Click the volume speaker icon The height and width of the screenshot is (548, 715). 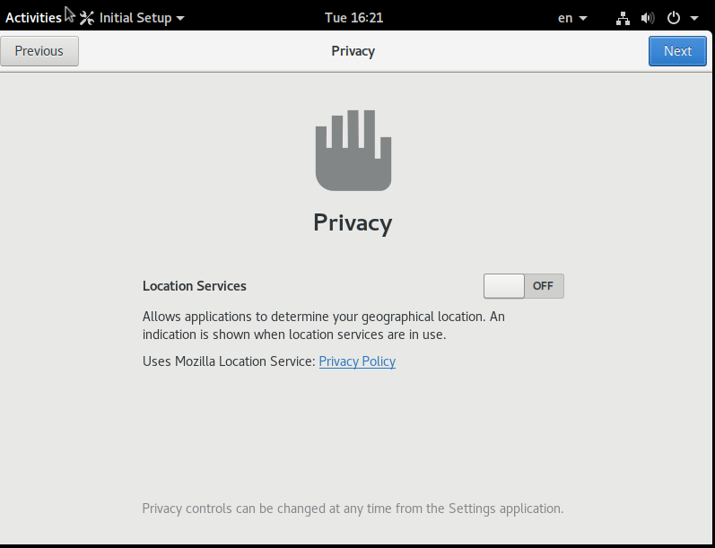[x=648, y=18]
